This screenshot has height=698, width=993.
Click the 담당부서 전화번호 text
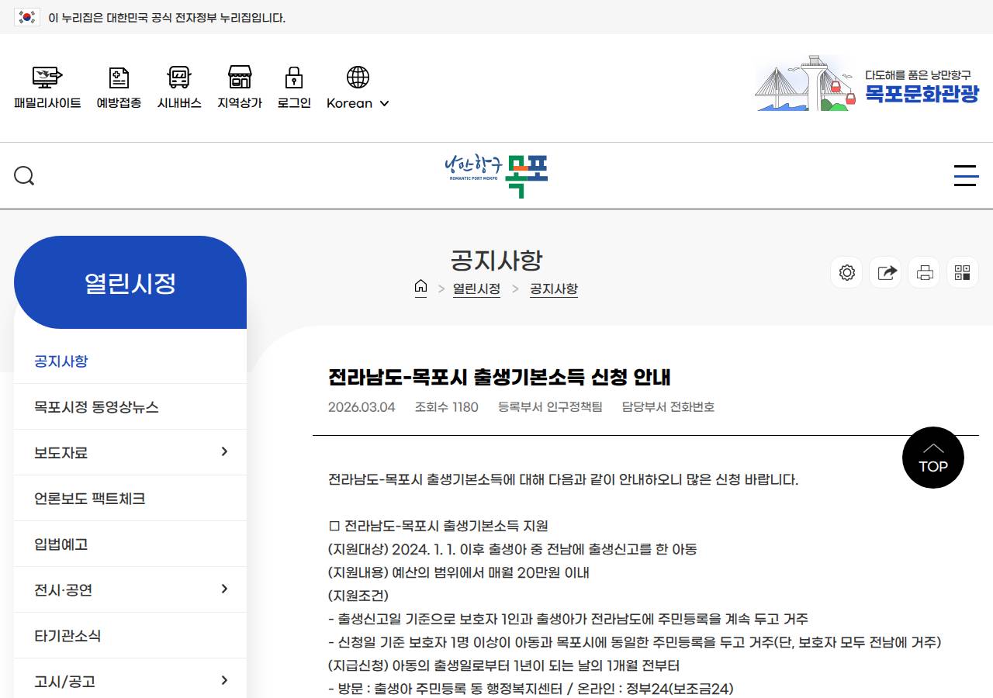coord(668,406)
